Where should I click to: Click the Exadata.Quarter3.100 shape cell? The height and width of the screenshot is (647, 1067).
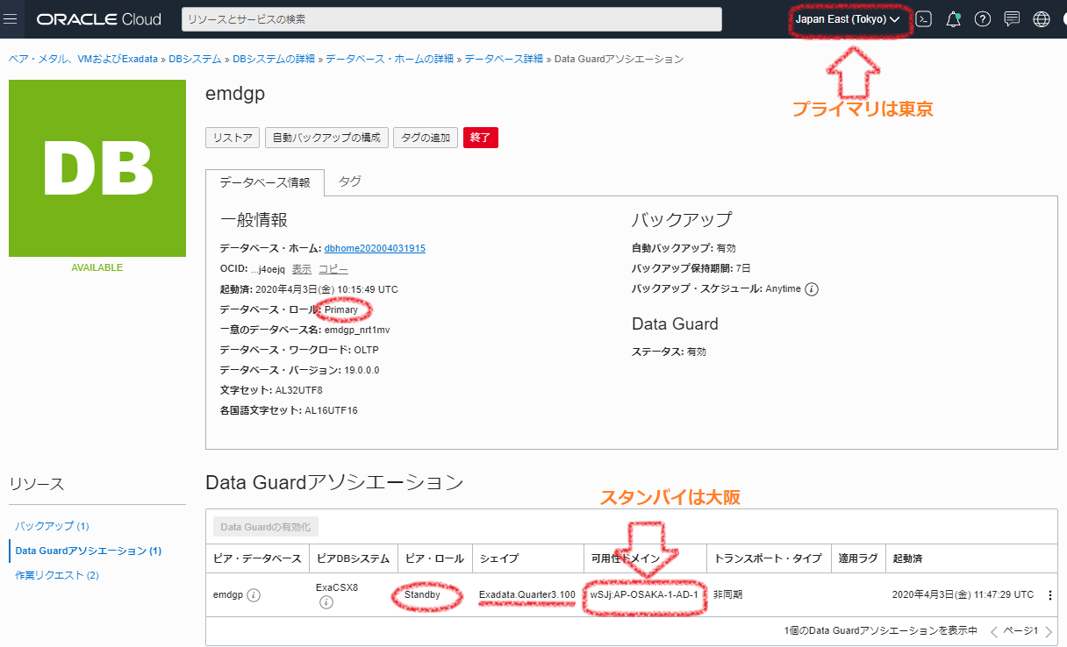527,595
